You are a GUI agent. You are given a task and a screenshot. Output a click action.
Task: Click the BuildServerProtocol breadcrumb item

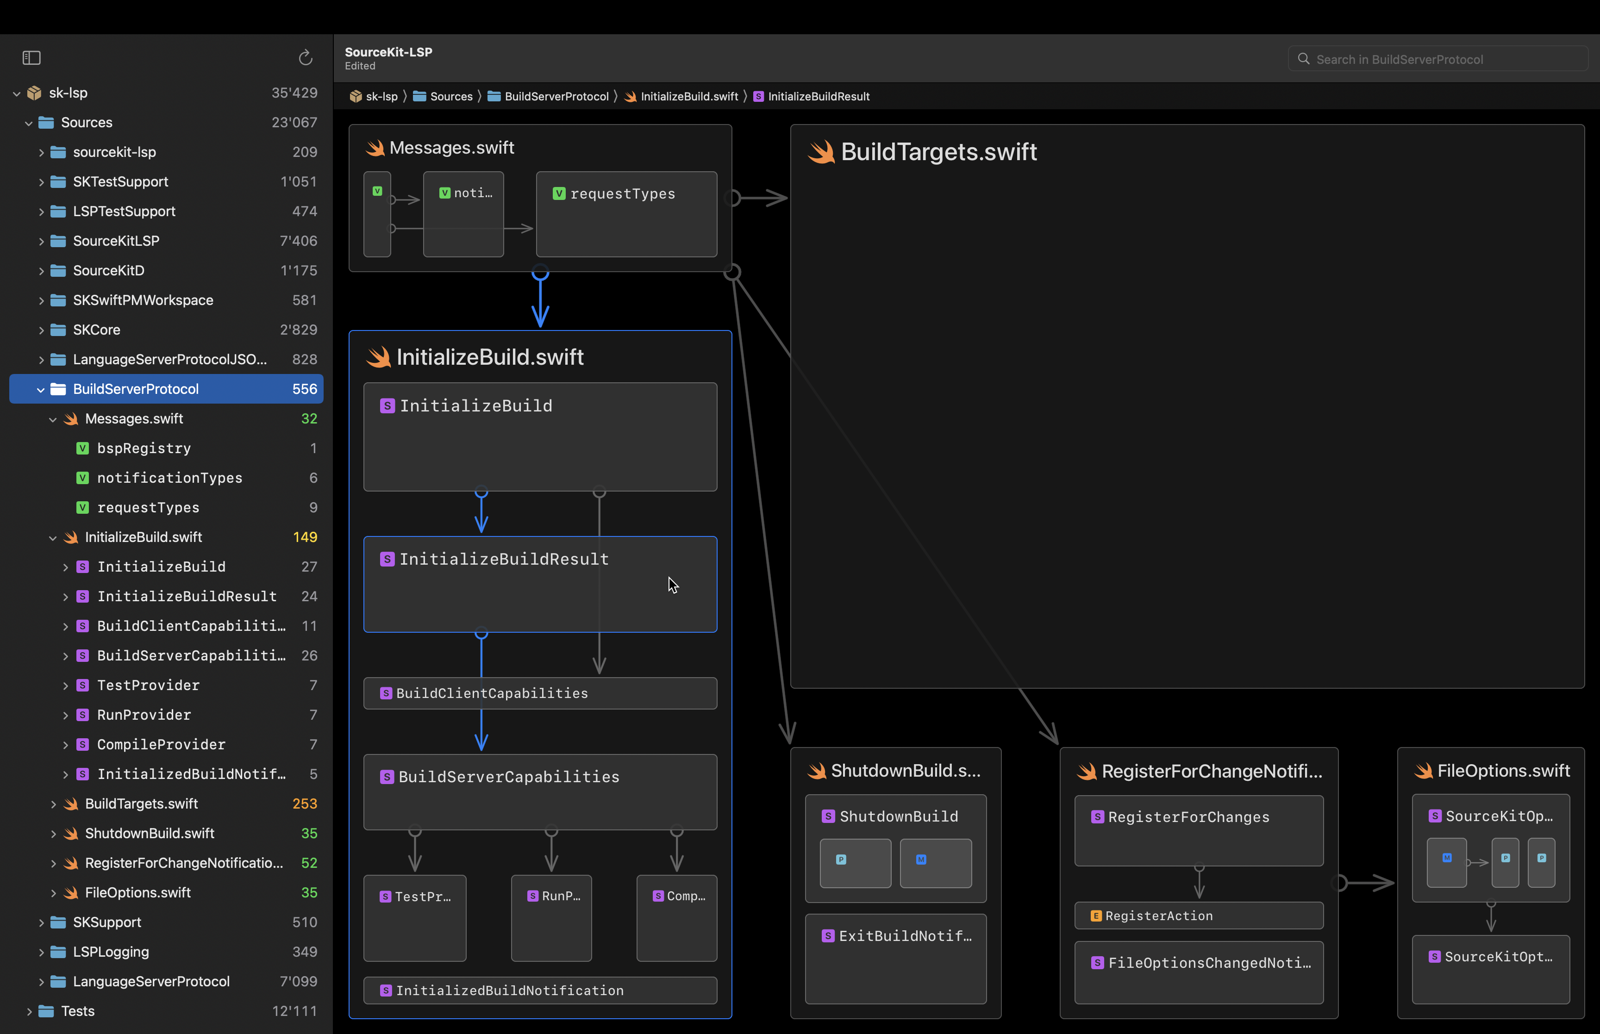548,97
